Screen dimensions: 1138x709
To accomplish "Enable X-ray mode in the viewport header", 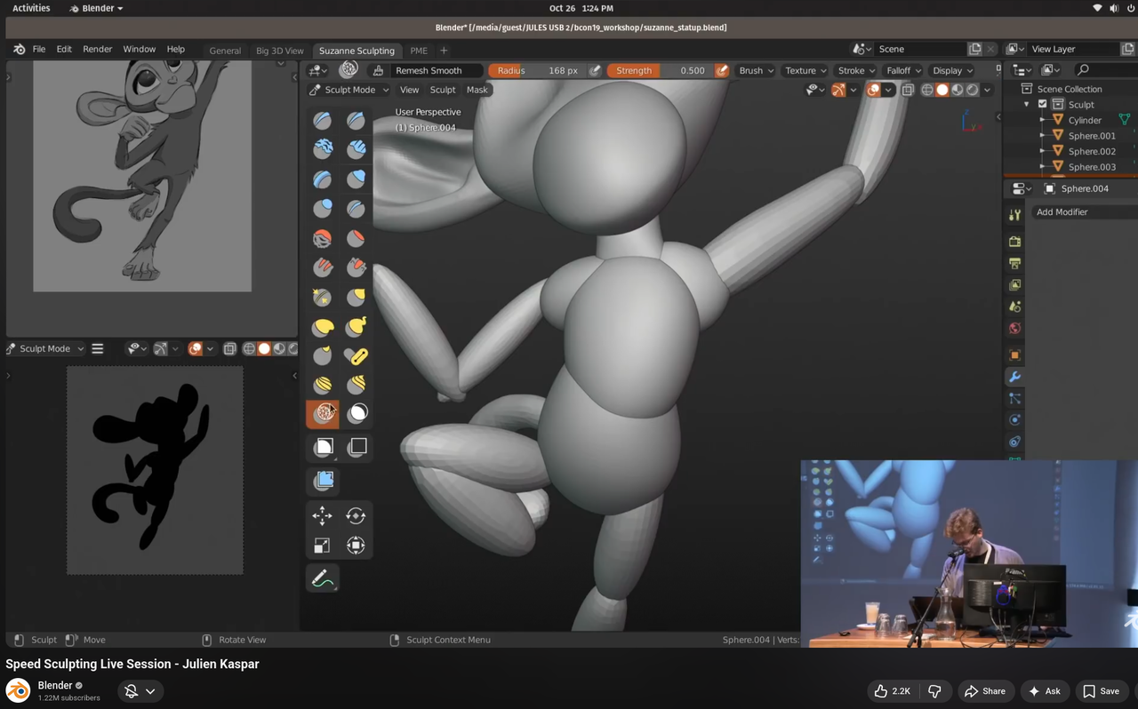I will point(908,89).
